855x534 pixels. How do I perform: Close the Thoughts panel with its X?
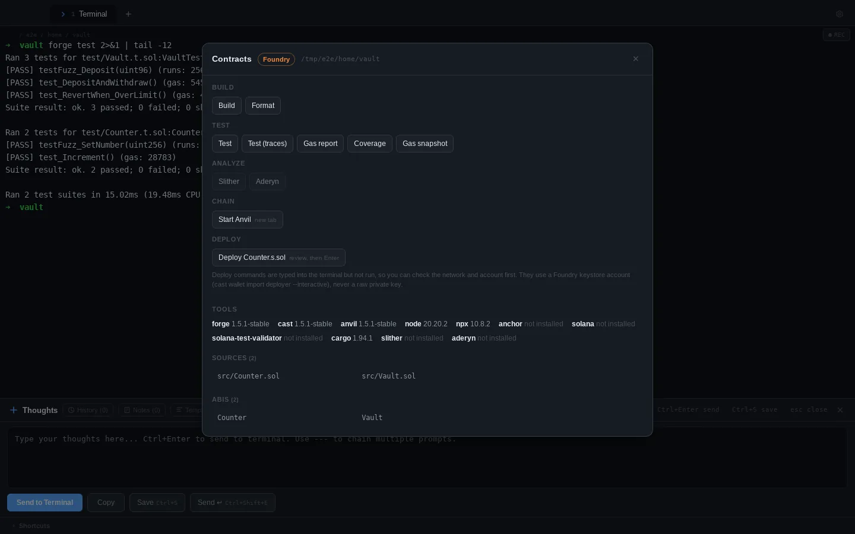pos(840,410)
